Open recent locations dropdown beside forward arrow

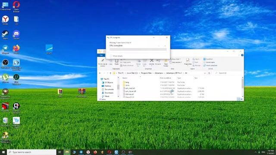click(107, 73)
